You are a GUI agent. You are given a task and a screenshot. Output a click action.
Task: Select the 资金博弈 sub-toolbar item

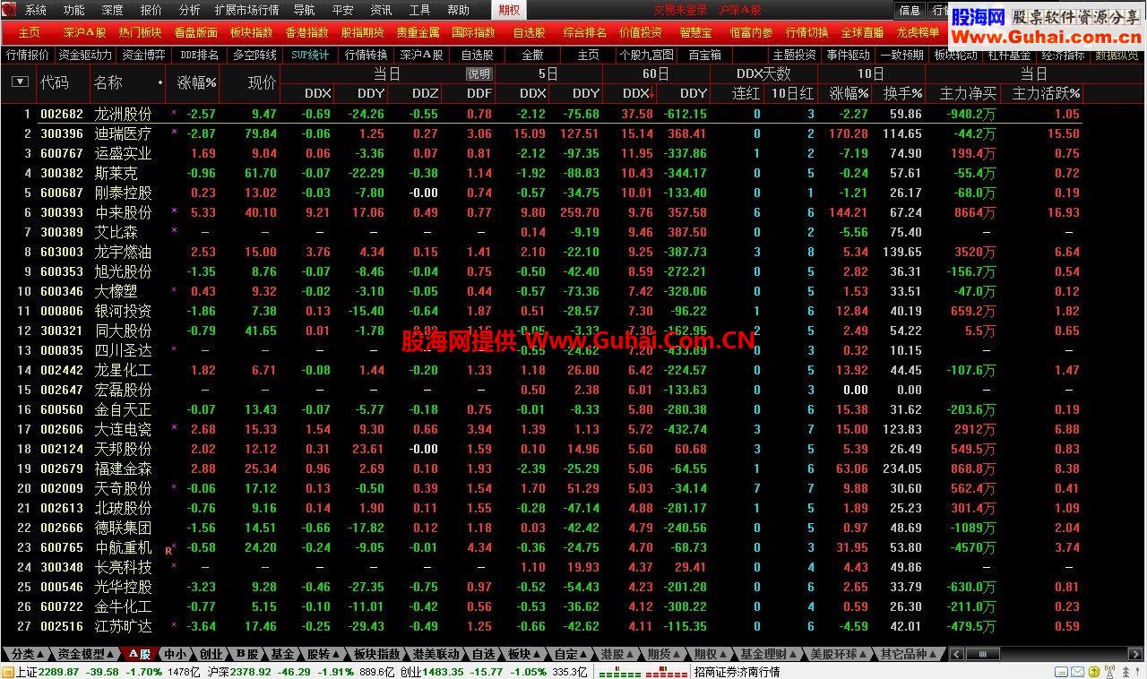tap(143, 55)
